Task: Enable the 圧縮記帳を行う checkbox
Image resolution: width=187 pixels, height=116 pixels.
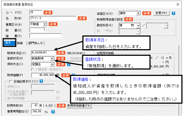Action: coord(11,81)
